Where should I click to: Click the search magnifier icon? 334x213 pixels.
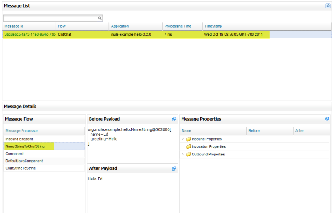click(x=100, y=18)
